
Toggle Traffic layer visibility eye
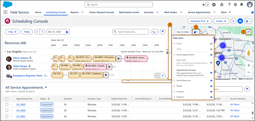pyautogui.click(x=211, y=49)
